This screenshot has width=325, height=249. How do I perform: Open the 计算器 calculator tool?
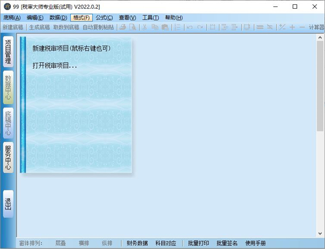[316, 27]
